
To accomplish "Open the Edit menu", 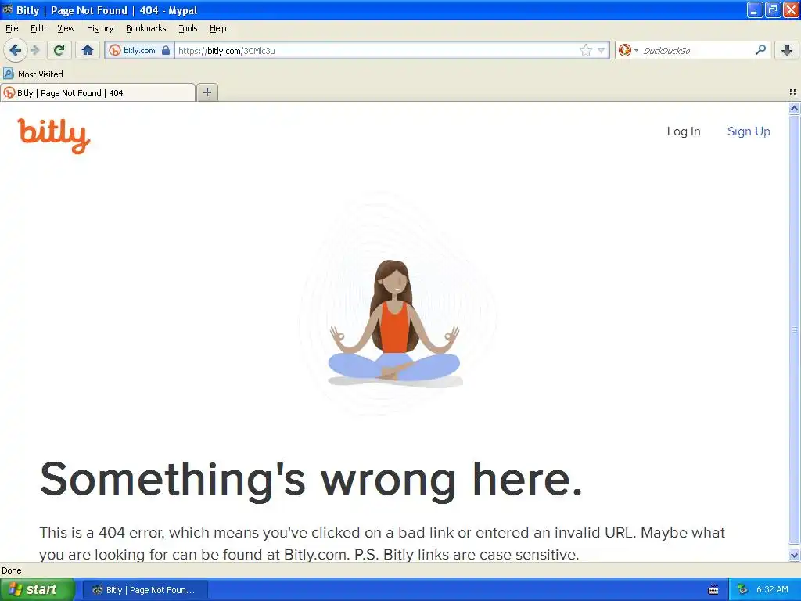I will pyautogui.click(x=38, y=29).
